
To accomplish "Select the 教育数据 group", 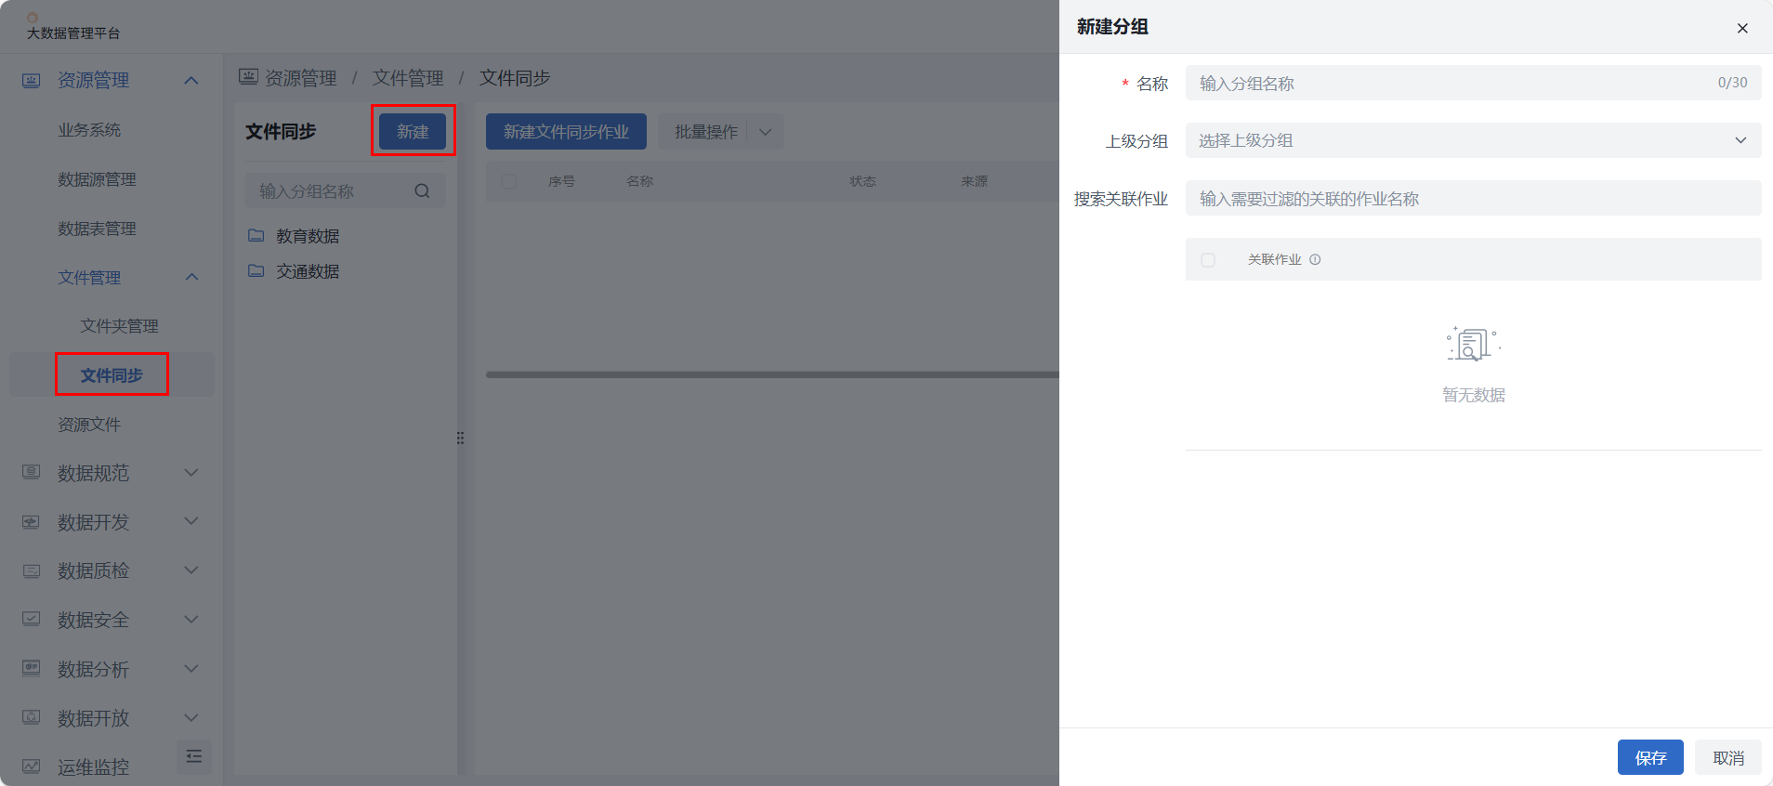I will click(308, 236).
